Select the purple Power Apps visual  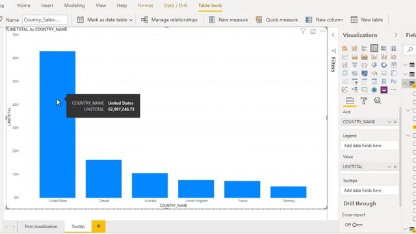(383, 90)
